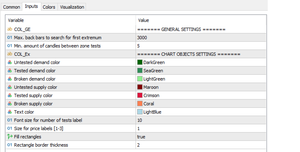Open the Colors tab

(49, 7)
